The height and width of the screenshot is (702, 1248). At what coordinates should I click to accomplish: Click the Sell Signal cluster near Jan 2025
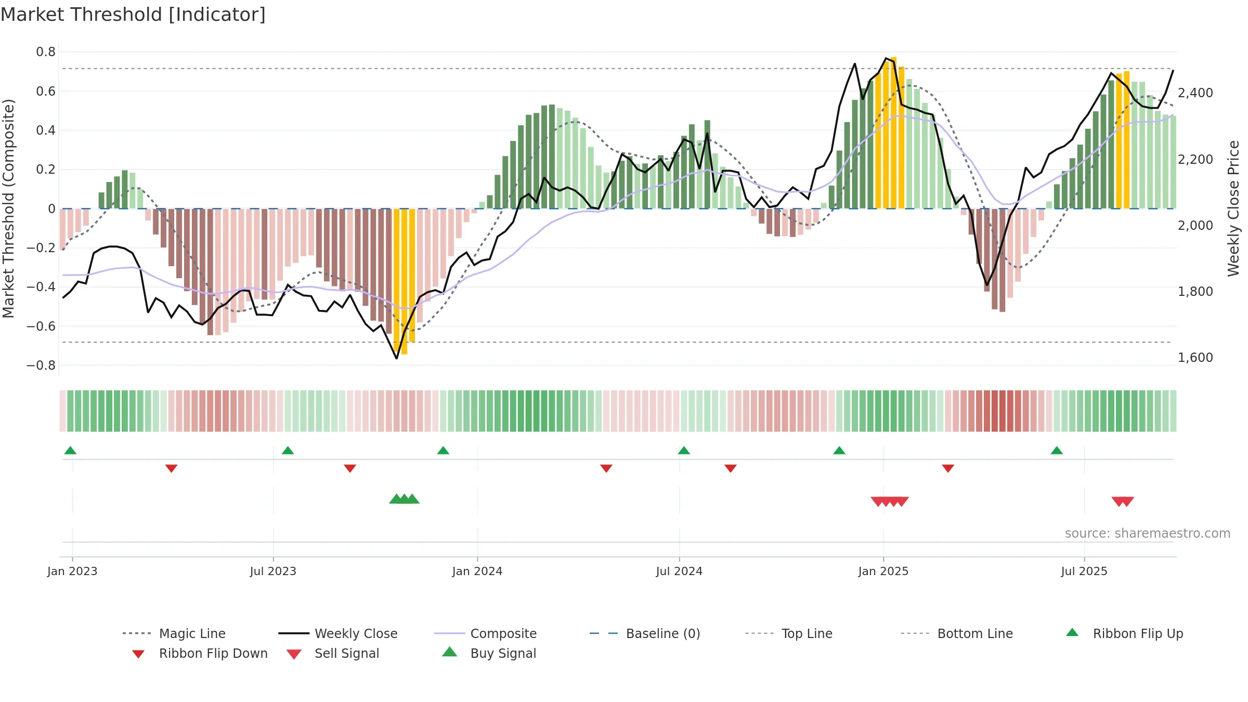[x=890, y=501]
